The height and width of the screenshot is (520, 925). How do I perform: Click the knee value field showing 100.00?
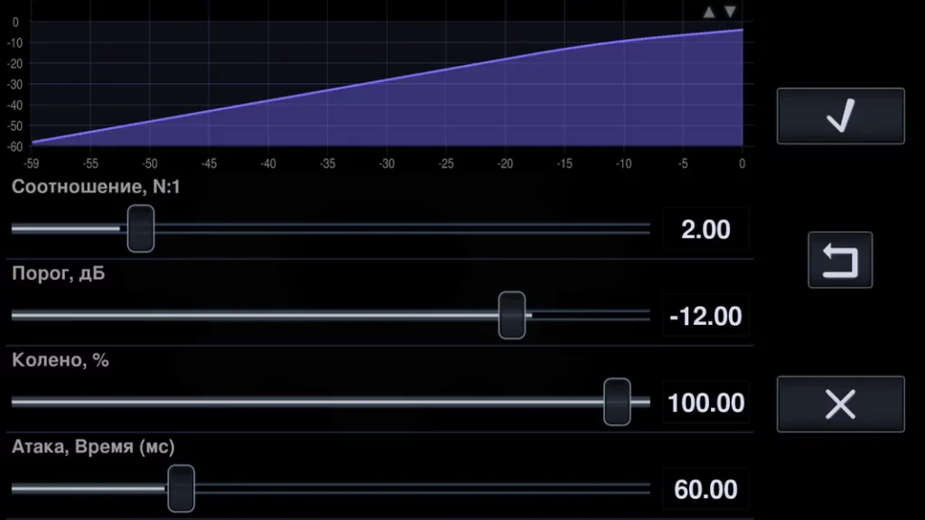[x=705, y=403]
